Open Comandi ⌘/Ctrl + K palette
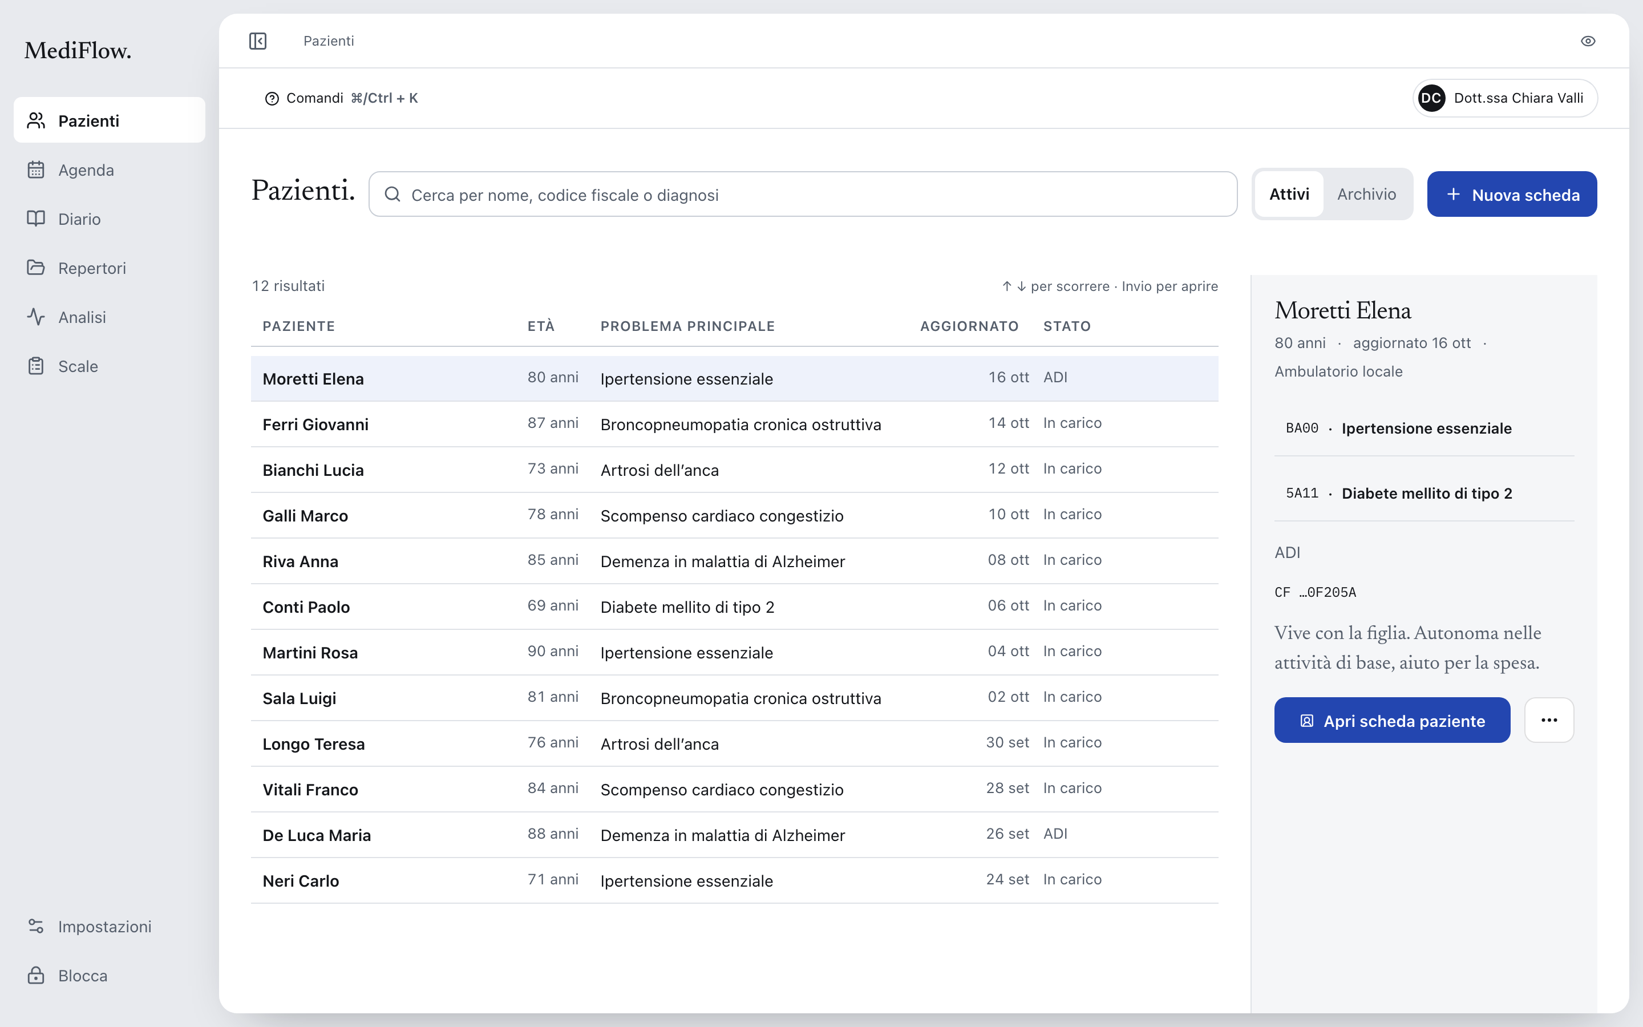1643x1027 pixels. pos(341,99)
